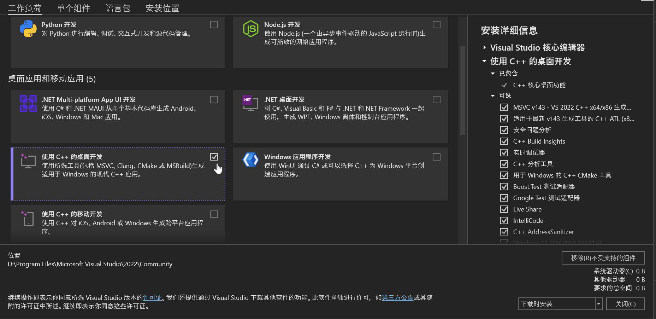Uncheck MSVC v143 build tools option

point(504,107)
